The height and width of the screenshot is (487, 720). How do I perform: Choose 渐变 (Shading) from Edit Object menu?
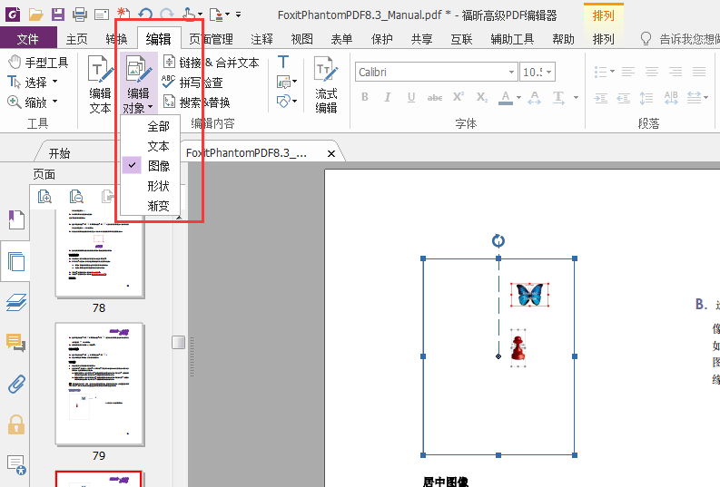pyautogui.click(x=150, y=206)
